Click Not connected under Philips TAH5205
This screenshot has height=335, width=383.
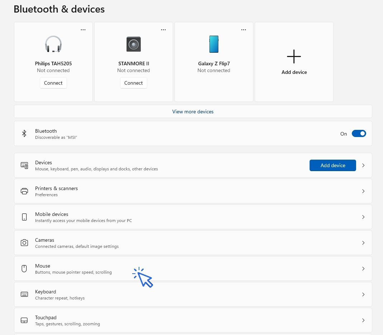pyautogui.click(x=53, y=70)
